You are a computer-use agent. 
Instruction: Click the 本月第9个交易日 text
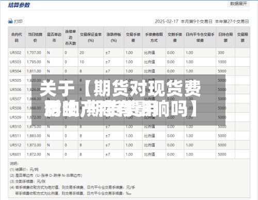(197, 22)
